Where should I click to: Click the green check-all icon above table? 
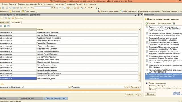coord(5,26)
